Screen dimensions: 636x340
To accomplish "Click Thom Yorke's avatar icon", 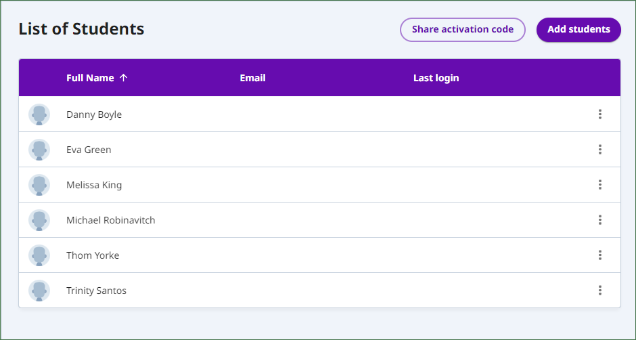I will (39, 255).
